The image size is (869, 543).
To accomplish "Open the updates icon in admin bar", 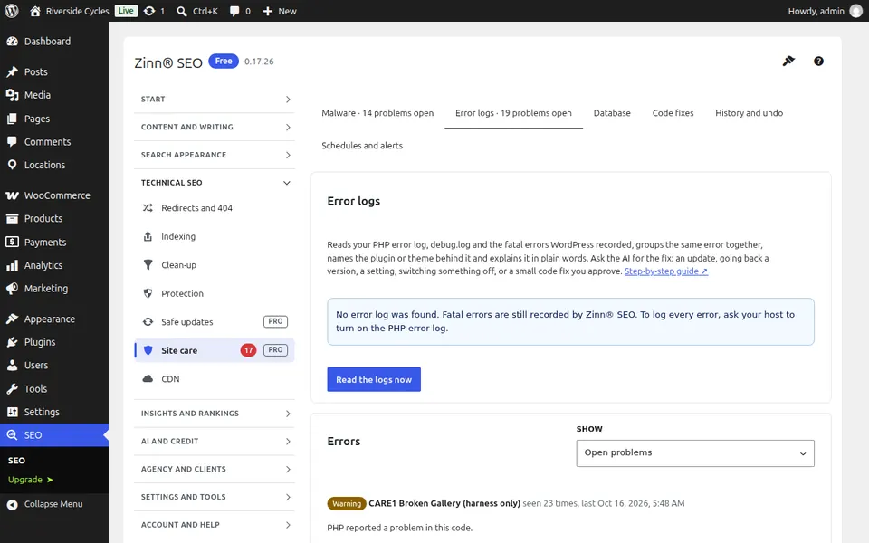I will coord(149,11).
